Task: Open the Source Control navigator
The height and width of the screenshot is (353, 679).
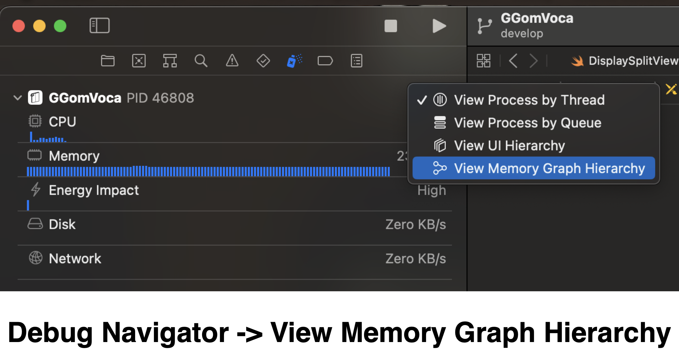Action: (x=139, y=61)
